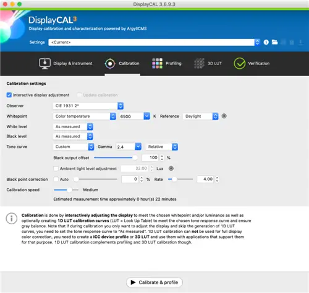Toggle Update calibration checkbox
This screenshot has height=293, width=309.
coord(79,95)
